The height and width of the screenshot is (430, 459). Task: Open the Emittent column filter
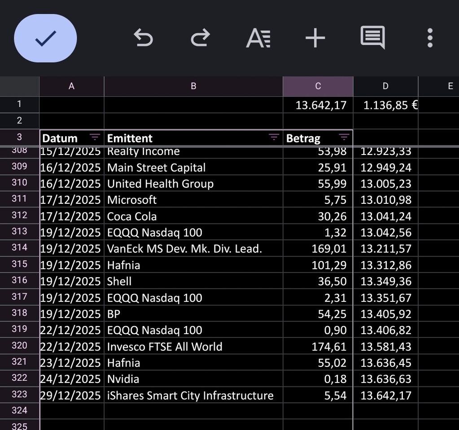tap(274, 138)
